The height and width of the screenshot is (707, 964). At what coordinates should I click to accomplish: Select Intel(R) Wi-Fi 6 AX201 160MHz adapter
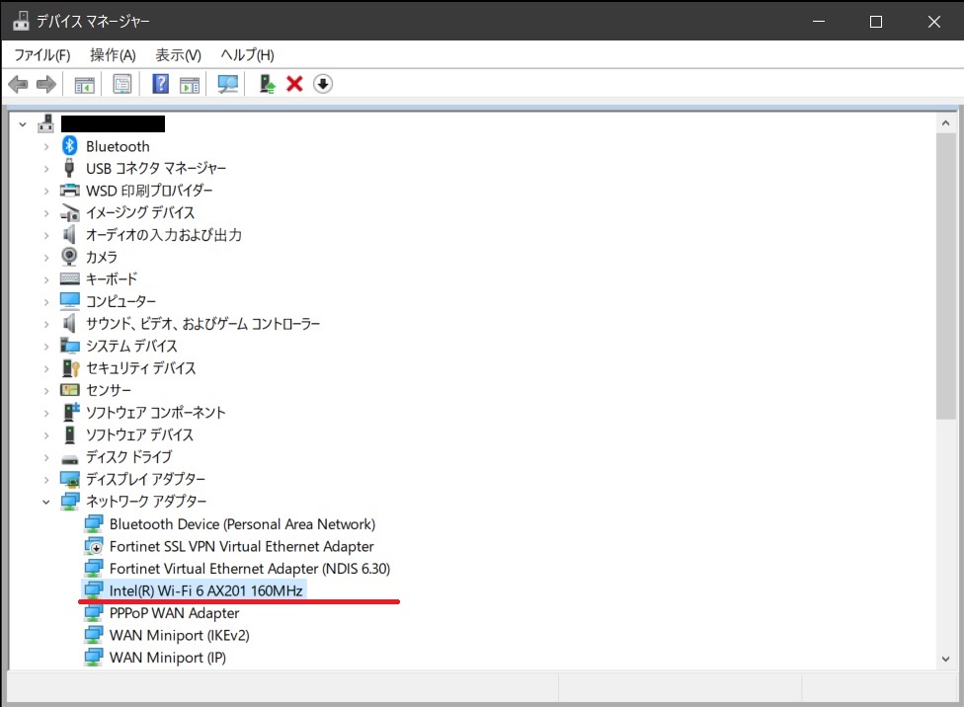tap(205, 590)
